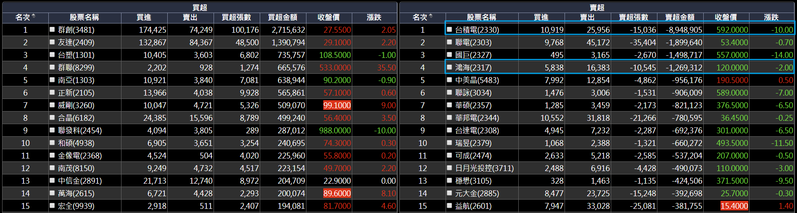Check the box for 國巨(2327)
This screenshot has width=797, height=213.
pyautogui.click(x=449, y=55)
